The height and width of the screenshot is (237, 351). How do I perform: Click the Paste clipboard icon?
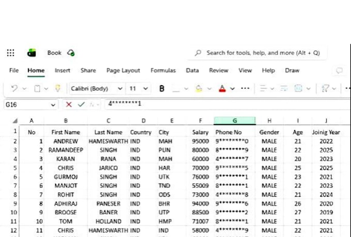tap(37, 88)
